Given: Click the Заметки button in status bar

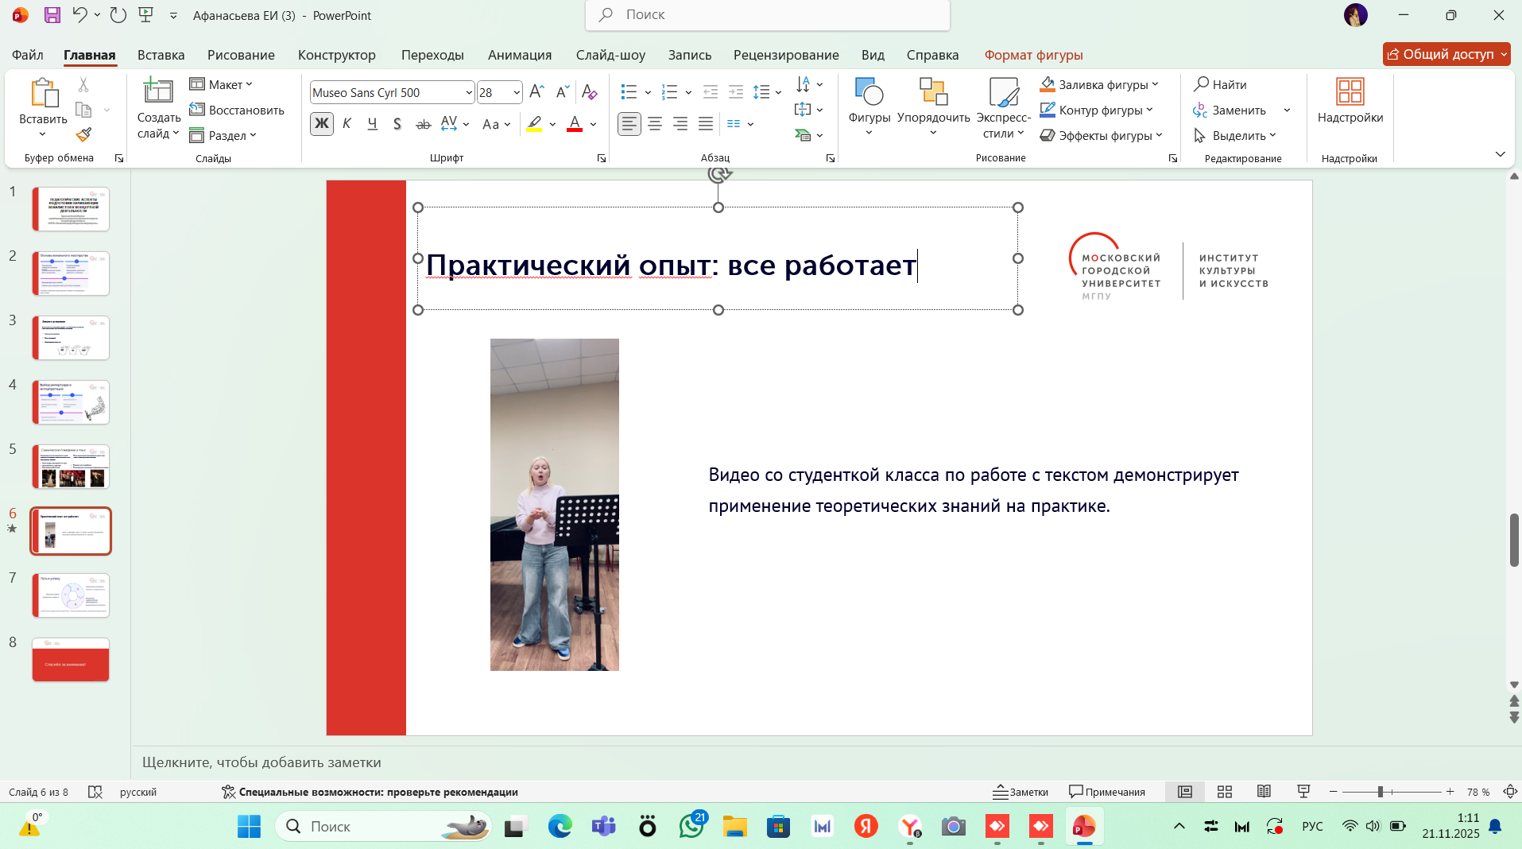Looking at the screenshot, I should [x=1020, y=792].
